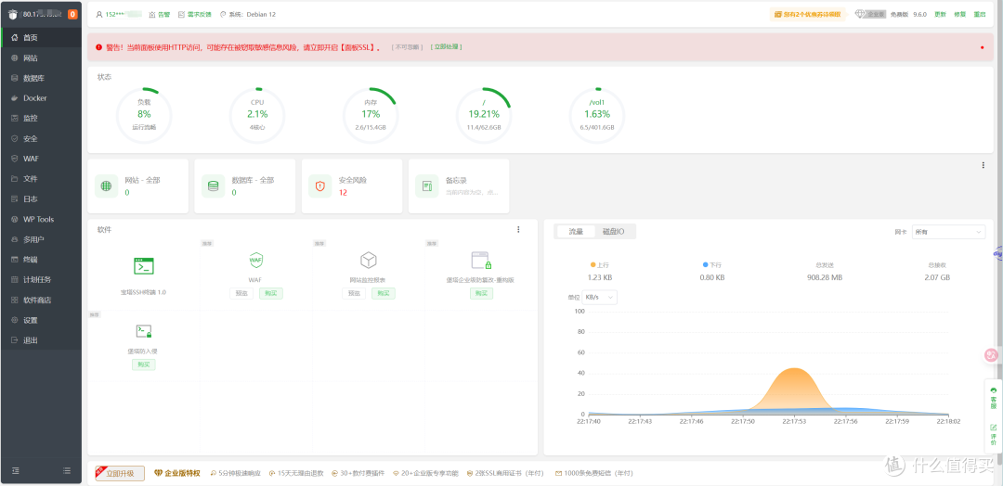Click the red warning exclamation icon
This screenshot has height=486, width=1003.
point(99,47)
